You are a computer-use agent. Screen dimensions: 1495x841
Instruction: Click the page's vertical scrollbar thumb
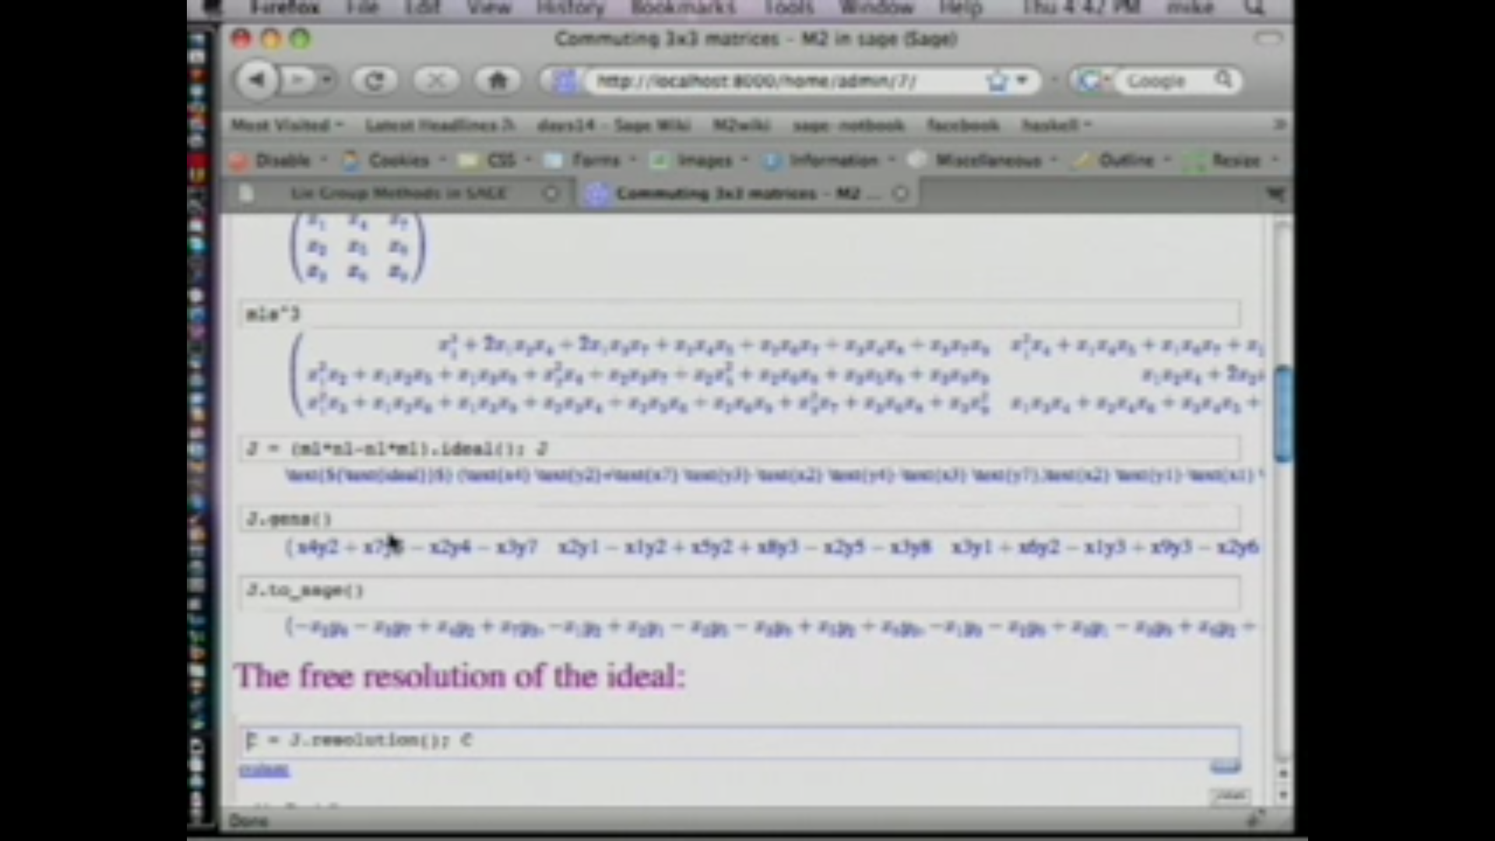1282,413
